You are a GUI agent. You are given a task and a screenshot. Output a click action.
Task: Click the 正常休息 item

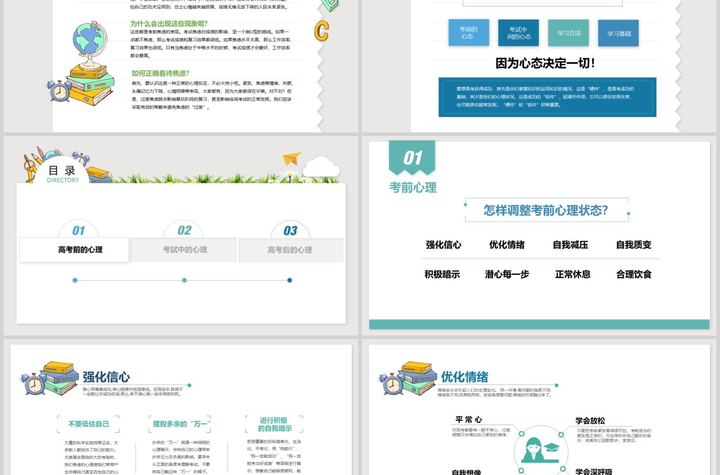coord(573,274)
